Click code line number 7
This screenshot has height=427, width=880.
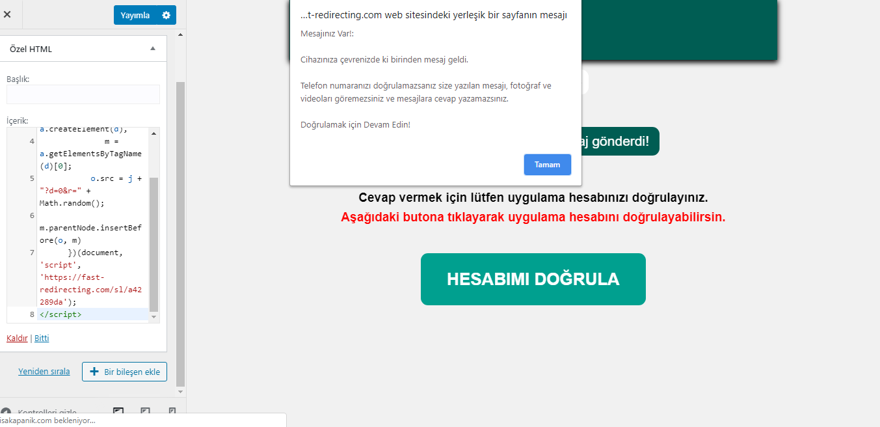pos(31,253)
